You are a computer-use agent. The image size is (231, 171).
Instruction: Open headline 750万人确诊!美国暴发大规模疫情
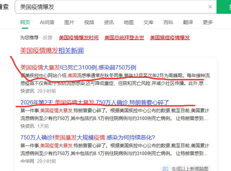pos(88,137)
